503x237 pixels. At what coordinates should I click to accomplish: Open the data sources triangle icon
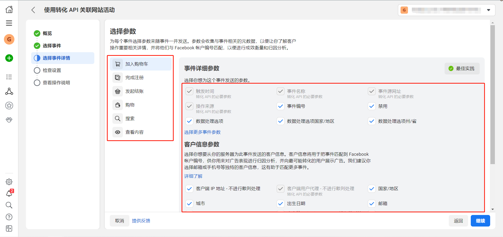[9, 91]
